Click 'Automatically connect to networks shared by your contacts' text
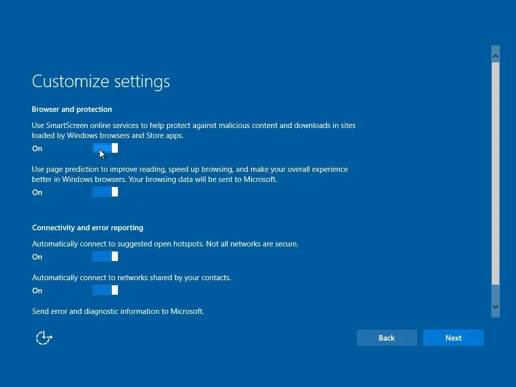Viewport: 516px width, 387px height. (x=132, y=278)
